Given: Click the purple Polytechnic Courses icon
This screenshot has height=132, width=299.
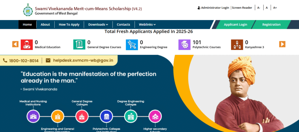Looking at the screenshot, I should pos(184,45).
